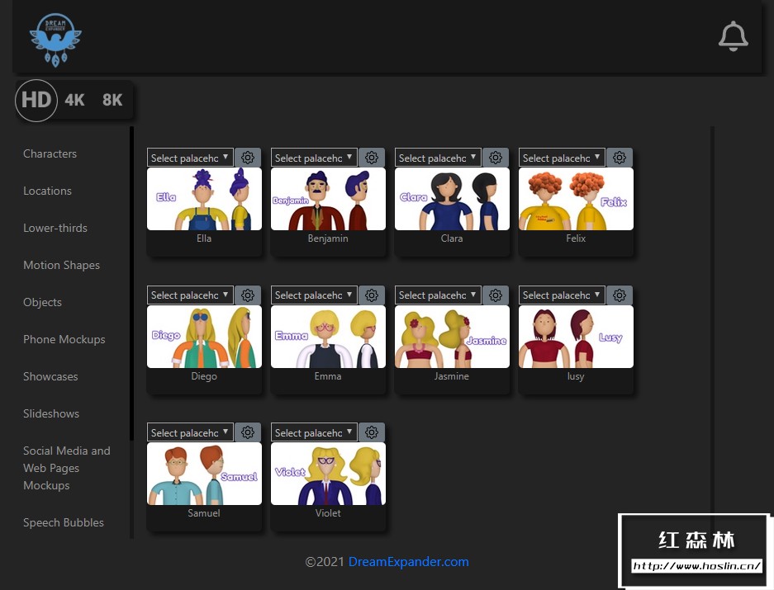
Task: Open settings gear for Emma
Action: point(372,295)
